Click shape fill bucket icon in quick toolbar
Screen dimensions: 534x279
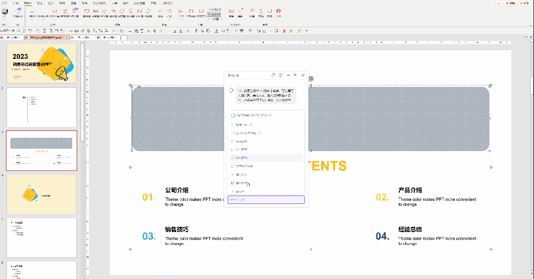click(x=291, y=31)
